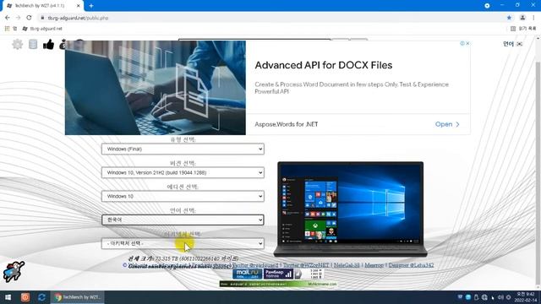The width and height of the screenshot is (541, 304).
Task: Switch to Chrome TechBench taskbar button
Action: pos(78,297)
